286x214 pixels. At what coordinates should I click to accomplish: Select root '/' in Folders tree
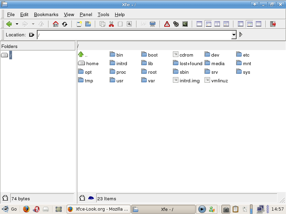(x=11, y=55)
